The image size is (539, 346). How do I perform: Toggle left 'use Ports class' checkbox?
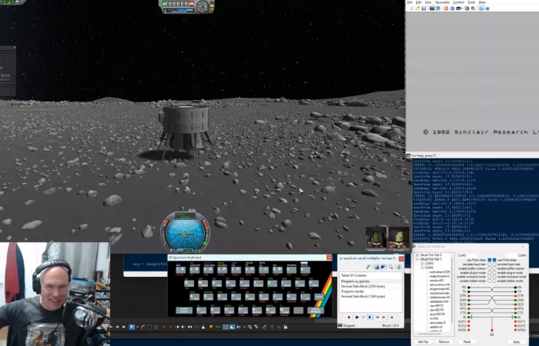pyautogui.click(x=490, y=260)
